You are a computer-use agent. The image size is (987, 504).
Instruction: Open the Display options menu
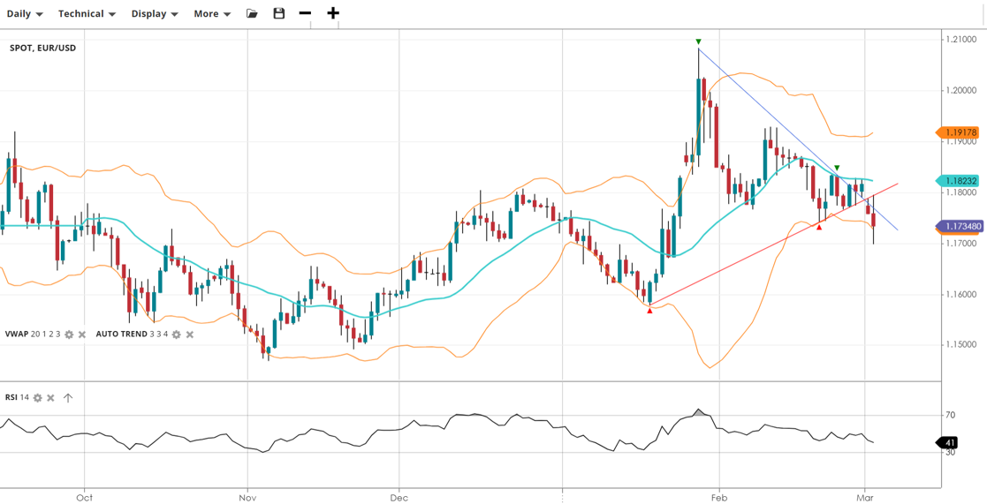155,14
